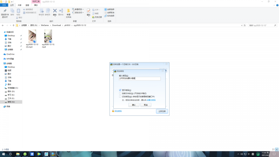This screenshot has height=157, width=279.
Task: Click the Confirm button in password dialog
Action: 134,105
